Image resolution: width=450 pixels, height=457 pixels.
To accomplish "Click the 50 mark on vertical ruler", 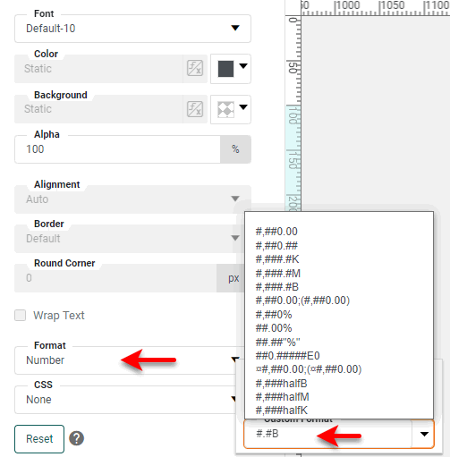I will point(293,68).
